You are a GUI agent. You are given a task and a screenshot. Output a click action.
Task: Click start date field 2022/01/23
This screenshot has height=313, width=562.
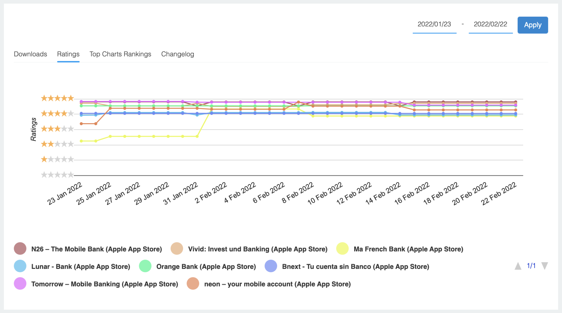(434, 24)
